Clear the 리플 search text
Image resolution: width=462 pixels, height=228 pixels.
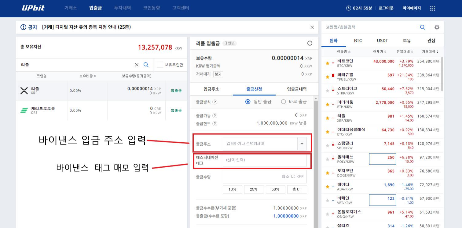click(x=137, y=65)
